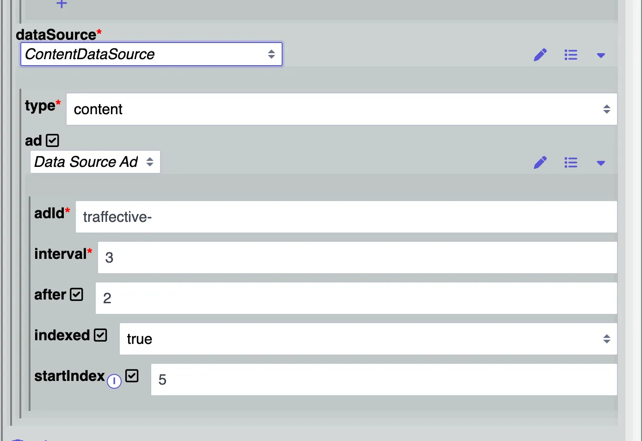Open the type dropdown showing content
642x441 pixels.
[342, 109]
